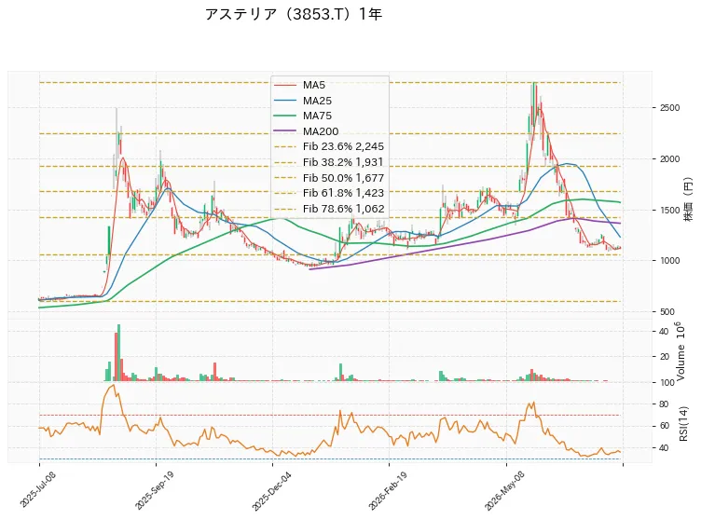Click the tallest green volume bar

point(119,353)
